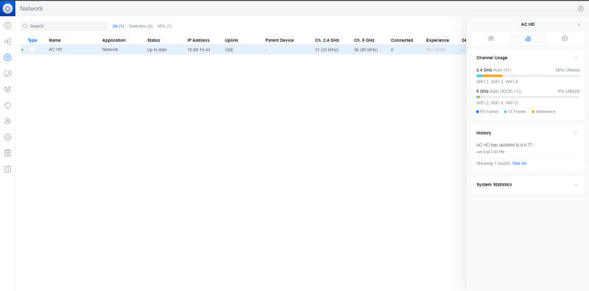Open the Statistics waveform sidebar icon
Viewport: 589px width, 291px height.
7,89
